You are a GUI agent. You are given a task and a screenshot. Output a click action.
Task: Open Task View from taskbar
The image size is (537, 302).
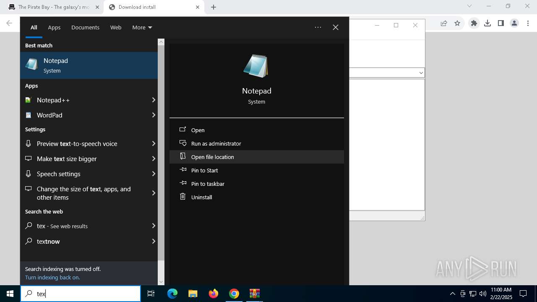click(151, 294)
